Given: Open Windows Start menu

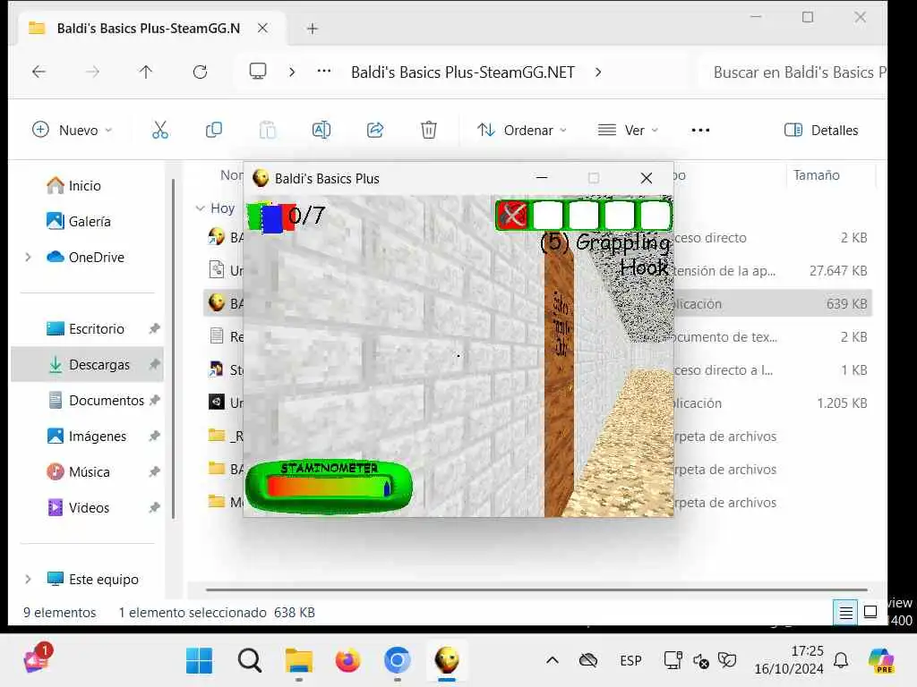Looking at the screenshot, I should (x=200, y=661).
